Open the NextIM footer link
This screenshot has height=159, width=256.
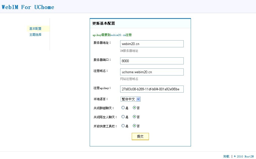[x=249, y=156]
